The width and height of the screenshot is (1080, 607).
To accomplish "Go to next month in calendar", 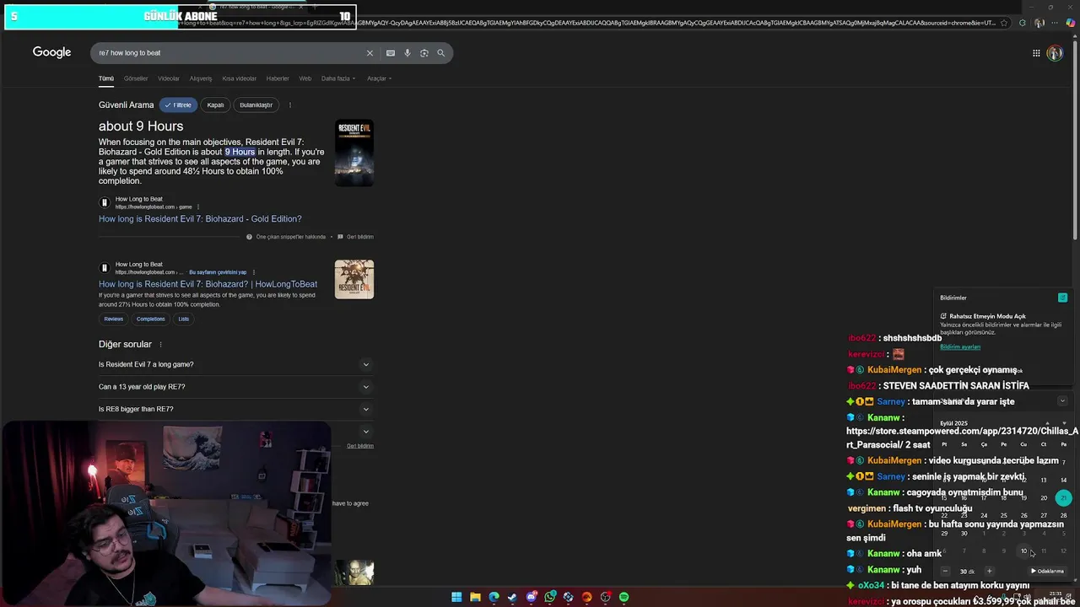I will (1063, 423).
